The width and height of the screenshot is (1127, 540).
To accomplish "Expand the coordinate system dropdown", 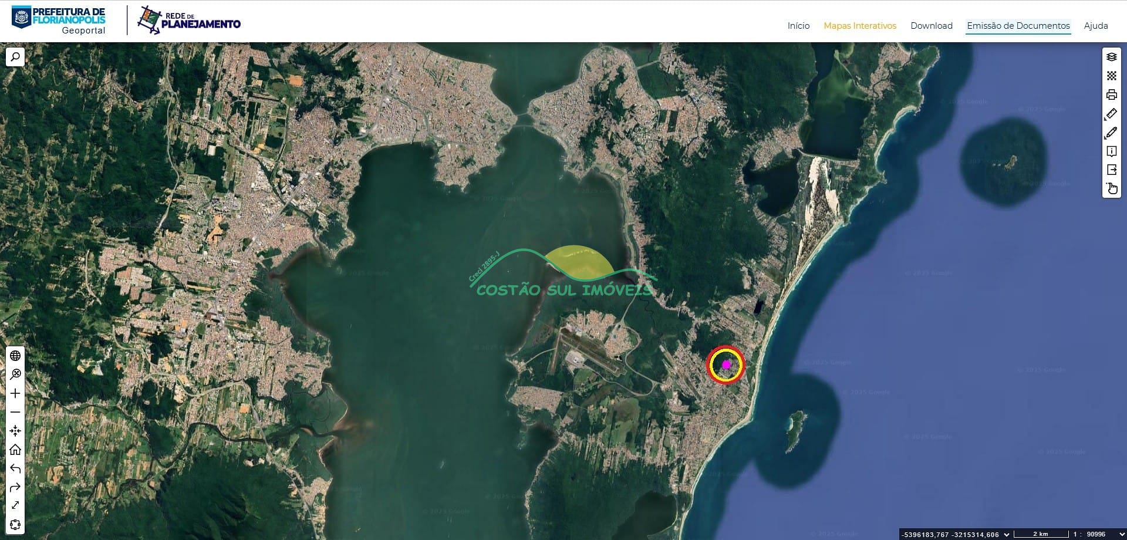I will [x=1007, y=534].
